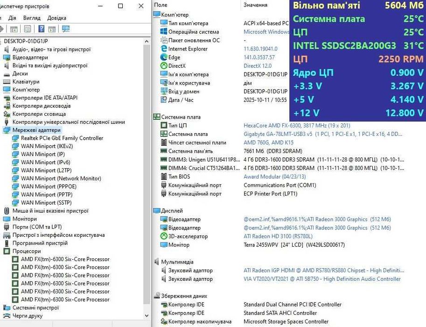Open the VIA VT2020/VT2021 audio controller link

point(322,279)
